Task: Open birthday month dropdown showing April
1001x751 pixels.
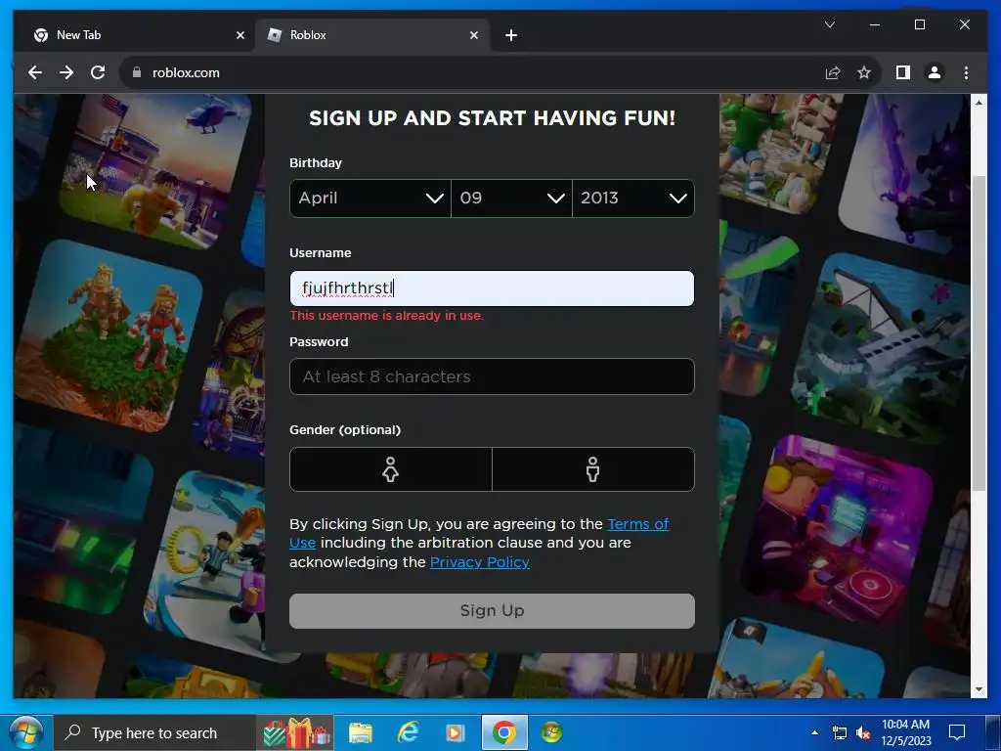Action: tap(370, 199)
